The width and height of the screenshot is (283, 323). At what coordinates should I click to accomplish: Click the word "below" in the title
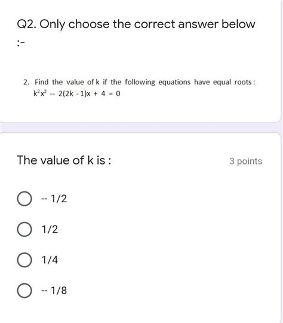coord(238,24)
